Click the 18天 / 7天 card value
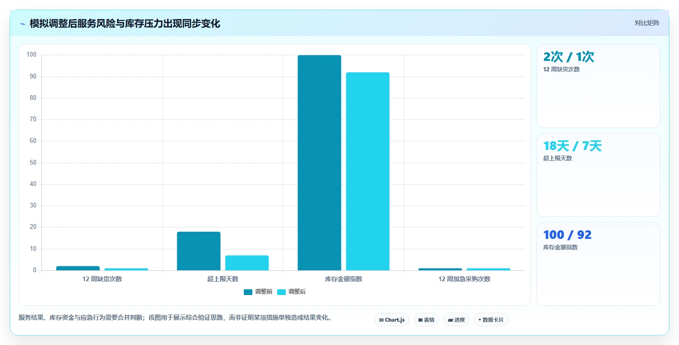This screenshot has height=345, width=679. (x=572, y=146)
